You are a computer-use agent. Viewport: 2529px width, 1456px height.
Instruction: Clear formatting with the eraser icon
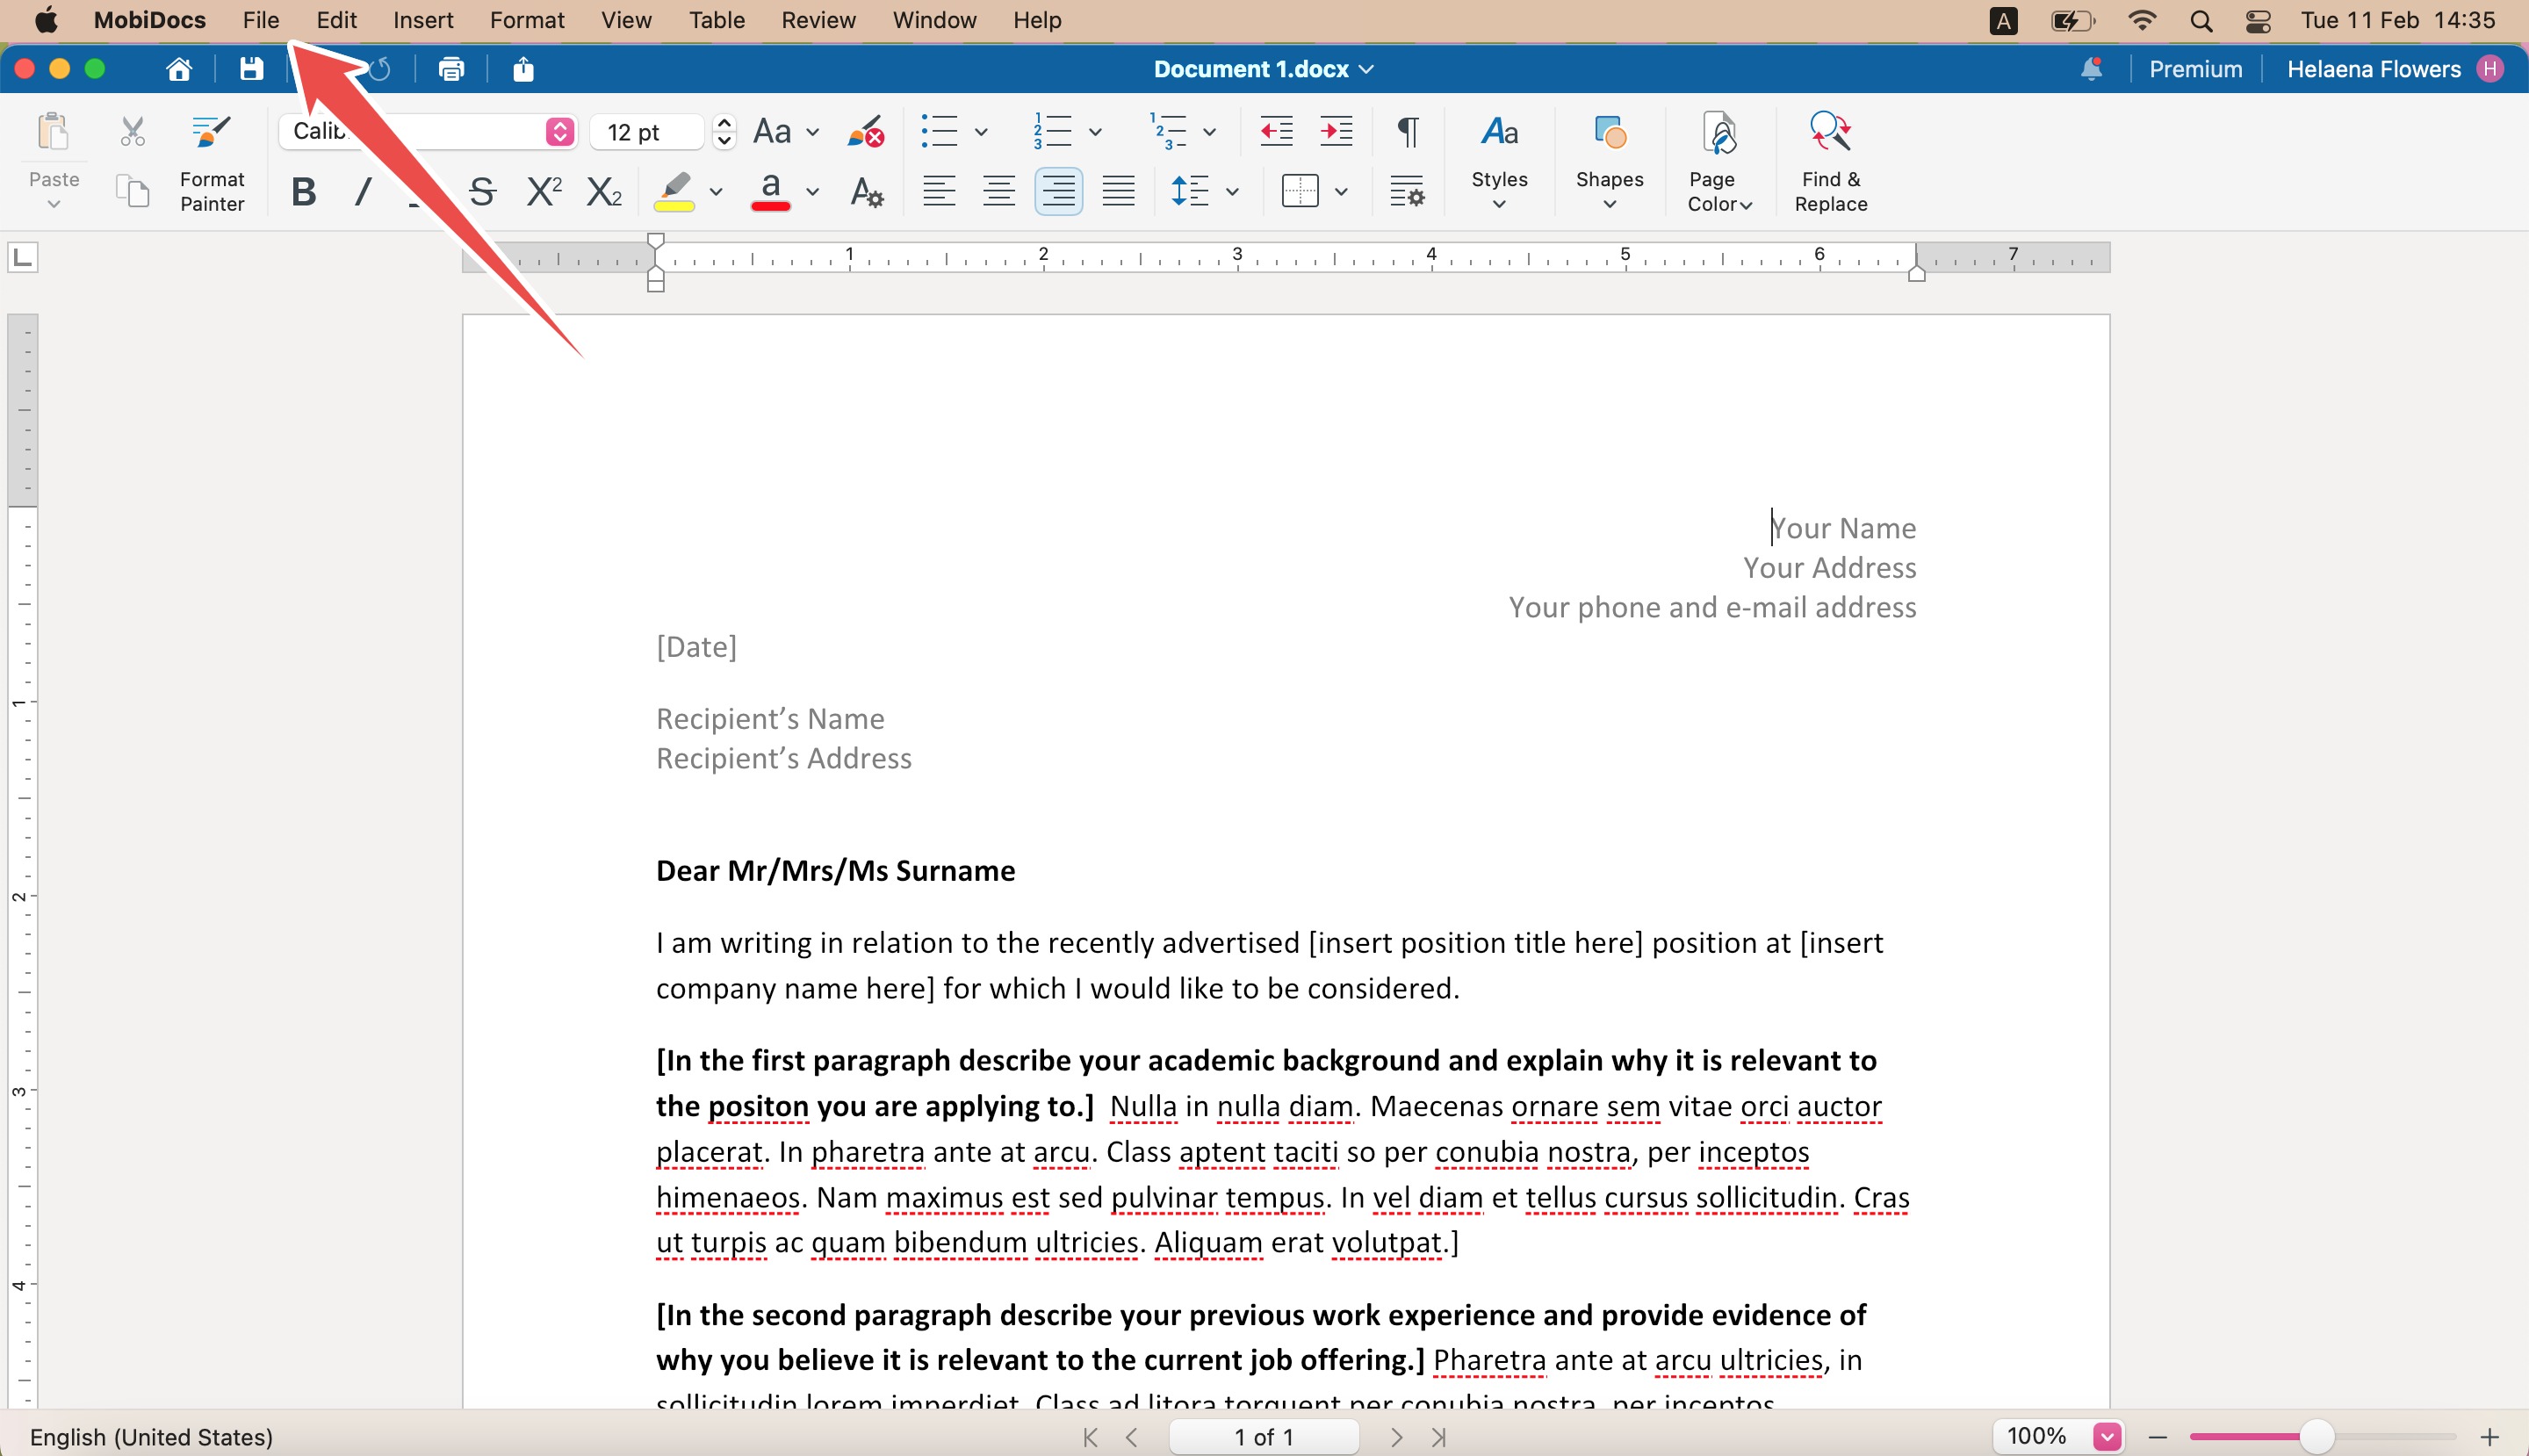tap(865, 131)
